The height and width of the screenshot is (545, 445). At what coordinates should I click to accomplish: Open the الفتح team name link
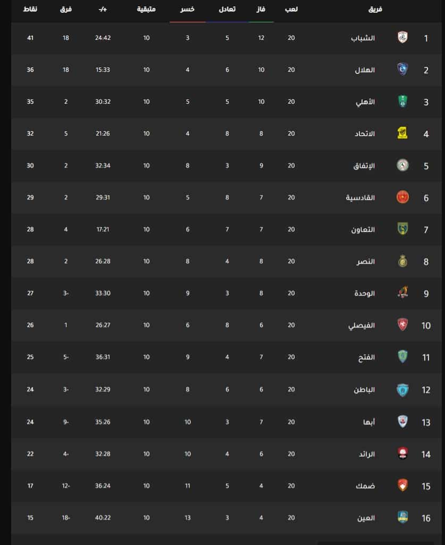pyautogui.click(x=366, y=357)
